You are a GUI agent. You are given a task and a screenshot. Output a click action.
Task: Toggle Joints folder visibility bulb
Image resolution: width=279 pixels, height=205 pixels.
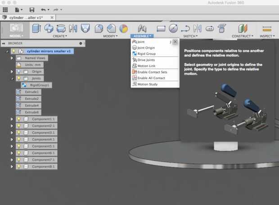pos(19,78)
